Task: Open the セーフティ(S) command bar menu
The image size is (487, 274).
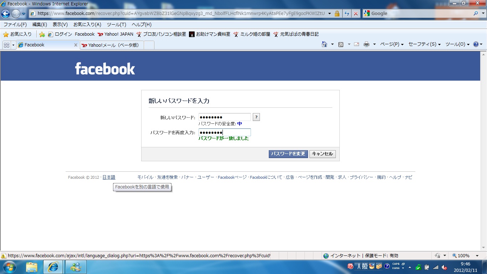Action: 425,45
